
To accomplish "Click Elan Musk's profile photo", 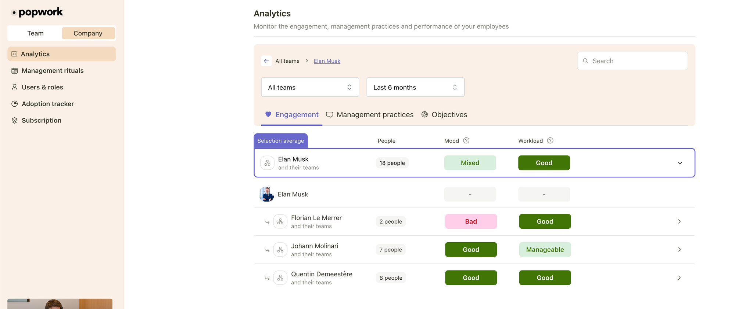I will (x=267, y=194).
